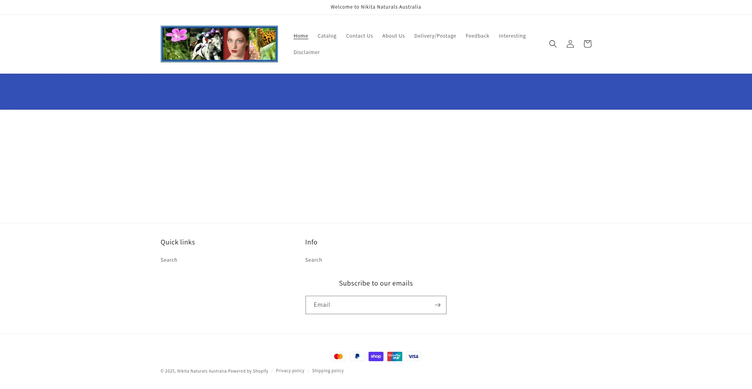752x389 pixels.
Task: Click Search under Quick links
Action: tap(169, 260)
